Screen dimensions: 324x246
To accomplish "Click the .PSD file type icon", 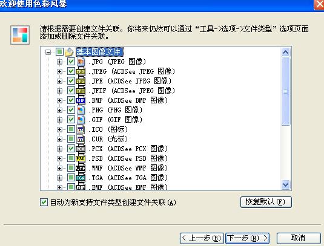I will click(81, 158).
